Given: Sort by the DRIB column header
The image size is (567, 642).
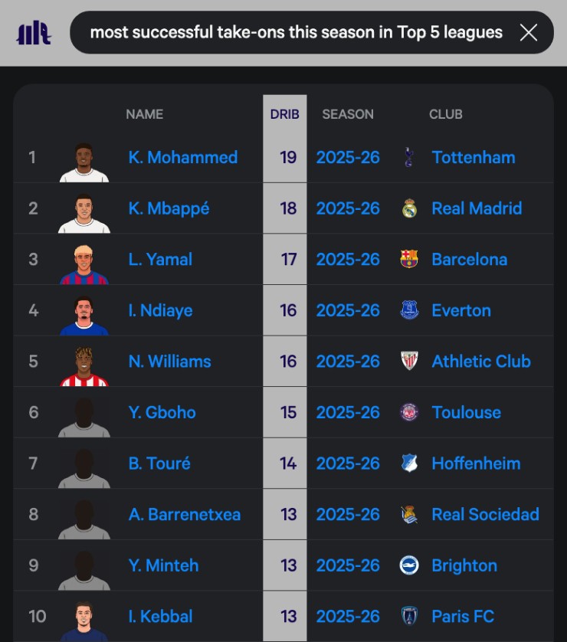Looking at the screenshot, I should click(284, 114).
